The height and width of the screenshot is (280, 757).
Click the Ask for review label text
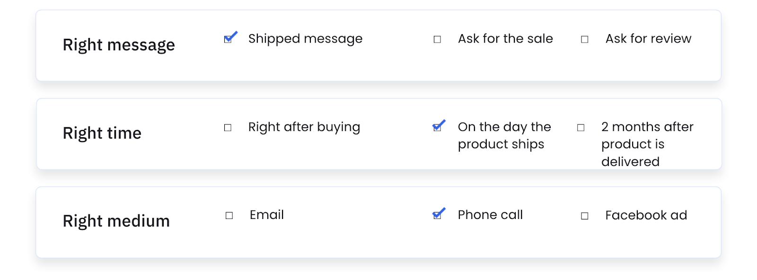pyautogui.click(x=648, y=39)
